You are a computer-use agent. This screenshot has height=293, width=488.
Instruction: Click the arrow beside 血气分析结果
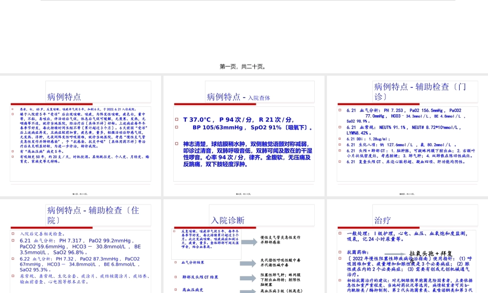(x=248, y=263)
